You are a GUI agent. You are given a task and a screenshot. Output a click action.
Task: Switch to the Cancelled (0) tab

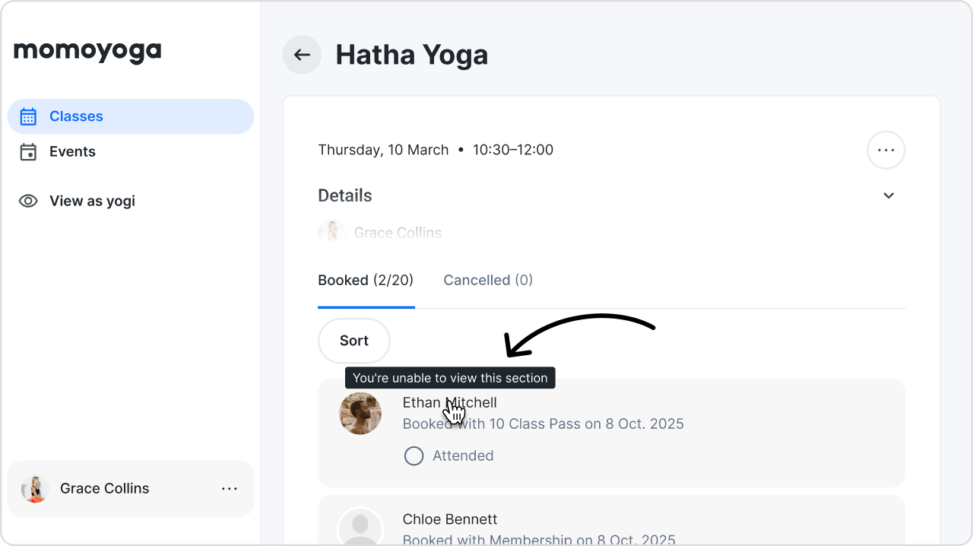(x=488, y=280)
